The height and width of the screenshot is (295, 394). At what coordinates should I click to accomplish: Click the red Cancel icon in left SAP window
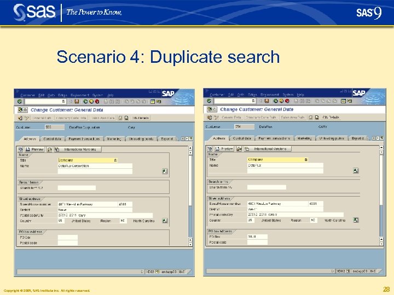[97, 102]
